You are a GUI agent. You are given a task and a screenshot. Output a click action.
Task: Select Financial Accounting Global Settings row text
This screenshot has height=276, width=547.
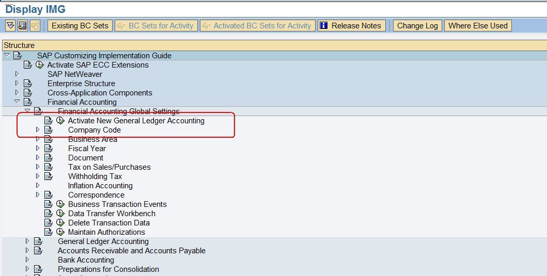click(119, 111)
